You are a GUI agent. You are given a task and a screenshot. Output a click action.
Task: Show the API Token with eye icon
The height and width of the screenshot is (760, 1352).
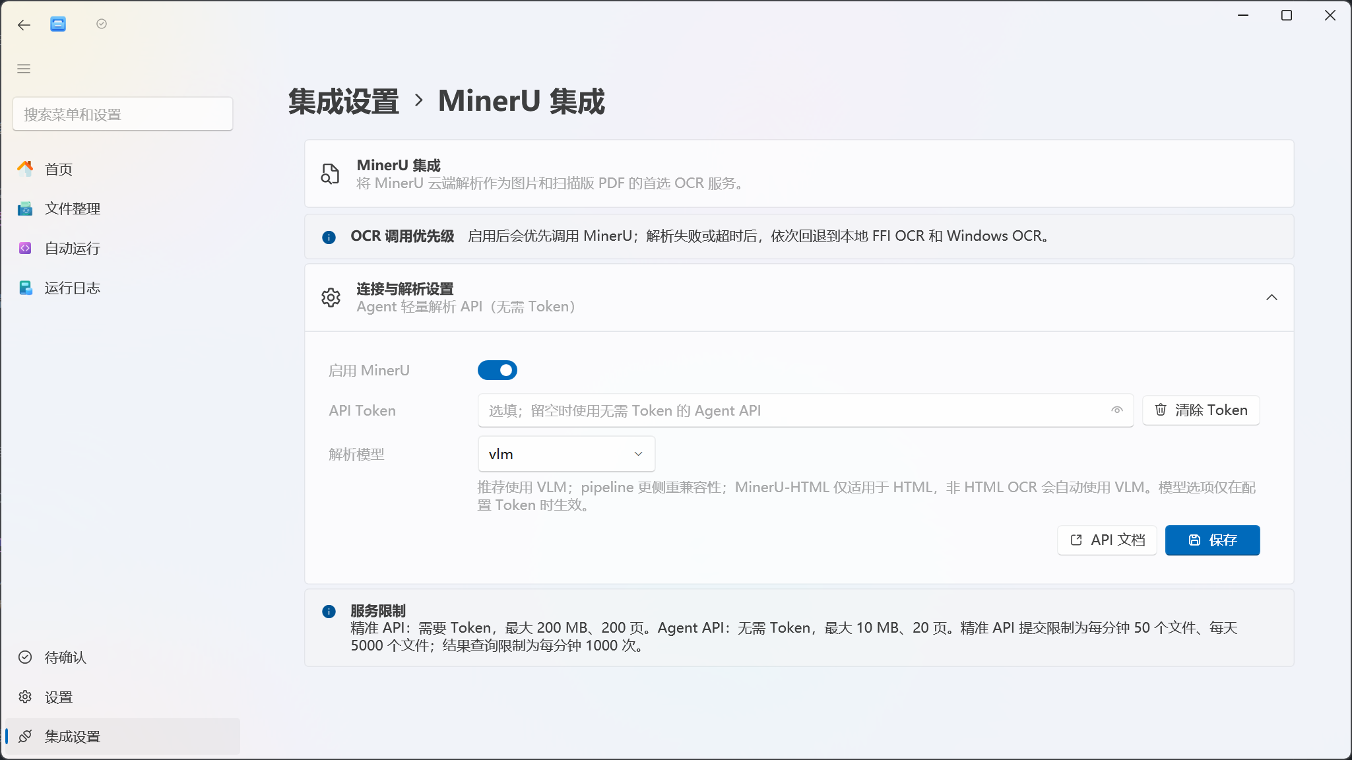1116,410
